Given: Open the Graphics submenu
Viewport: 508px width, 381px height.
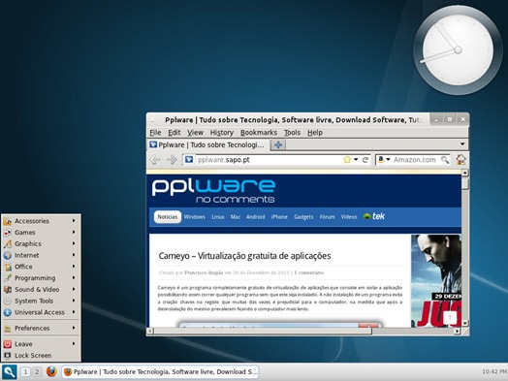Looking at the screenshot, I should click(41, 243).
